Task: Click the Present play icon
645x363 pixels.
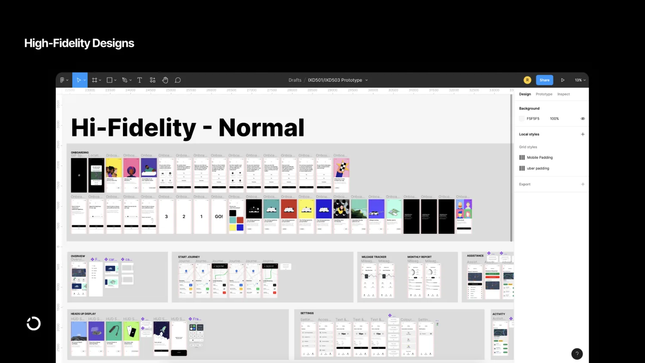Action: click(562, 80)
